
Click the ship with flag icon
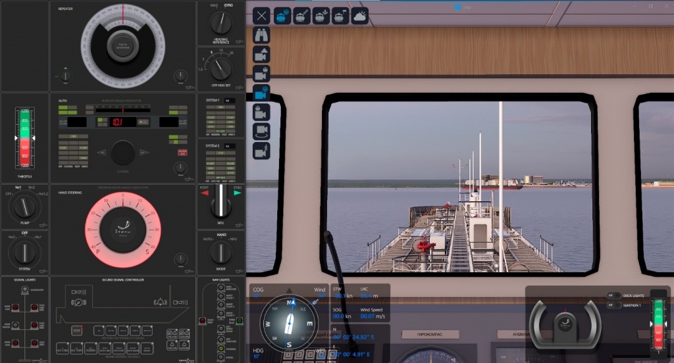point(340,16)
